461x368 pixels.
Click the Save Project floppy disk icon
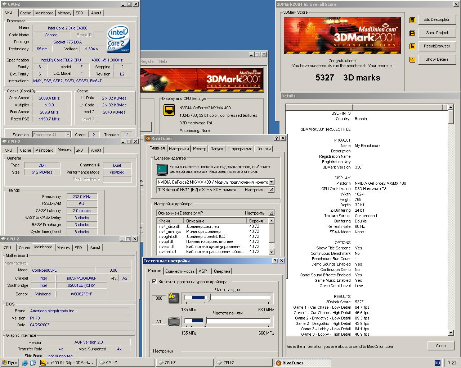[x=412, y=33]
